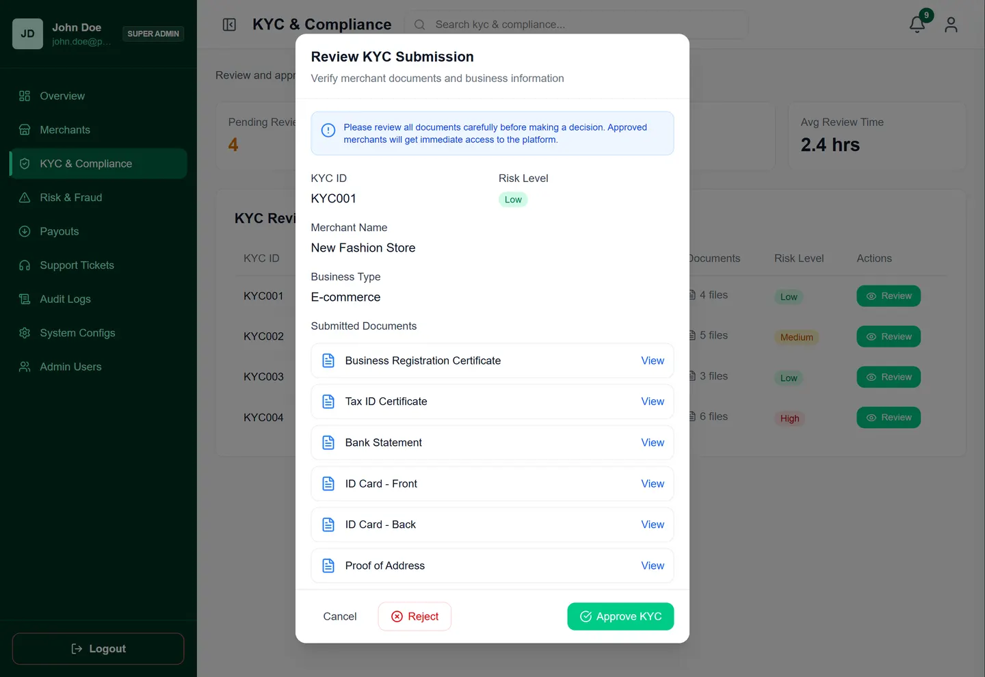Open Overview in the sidebar
Viewport: 985px width, 677px height.
[98, 96]
